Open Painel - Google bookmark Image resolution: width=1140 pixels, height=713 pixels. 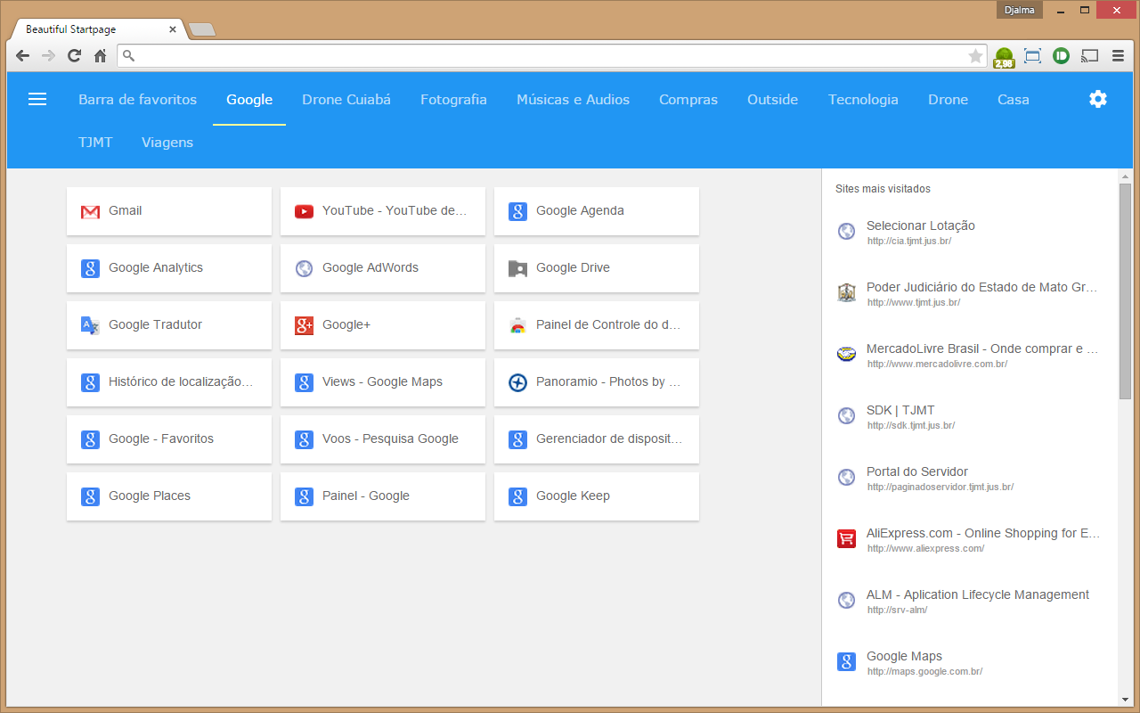(x=383, y=496)
